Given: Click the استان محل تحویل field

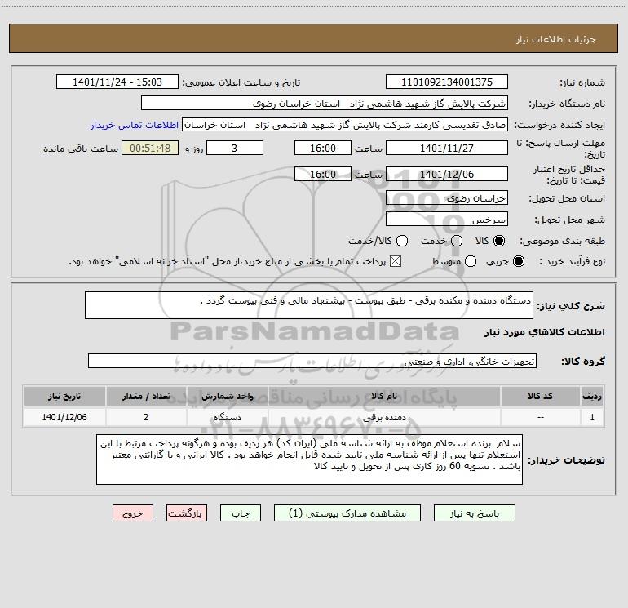Looking at the screenshot, I should pos(446,198).
